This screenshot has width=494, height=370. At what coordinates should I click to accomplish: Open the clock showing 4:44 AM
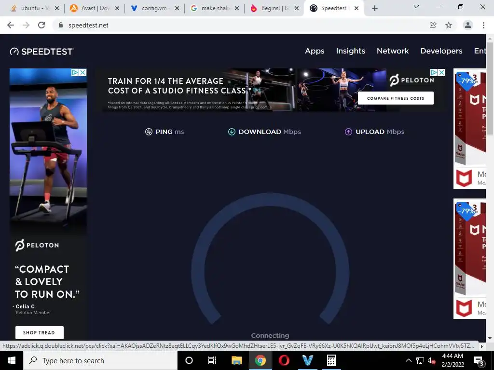tap(453, 360)
